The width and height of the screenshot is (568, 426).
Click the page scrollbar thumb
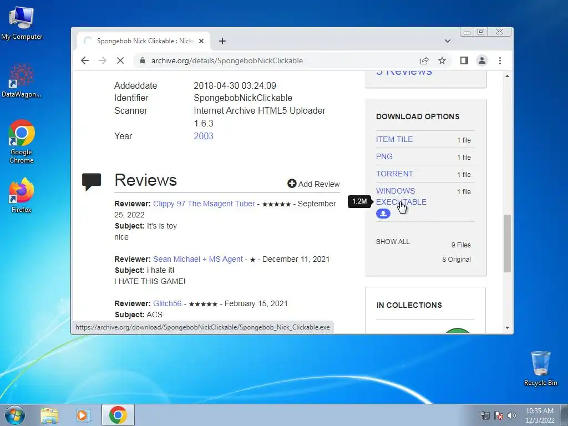[x=507, y=243]
